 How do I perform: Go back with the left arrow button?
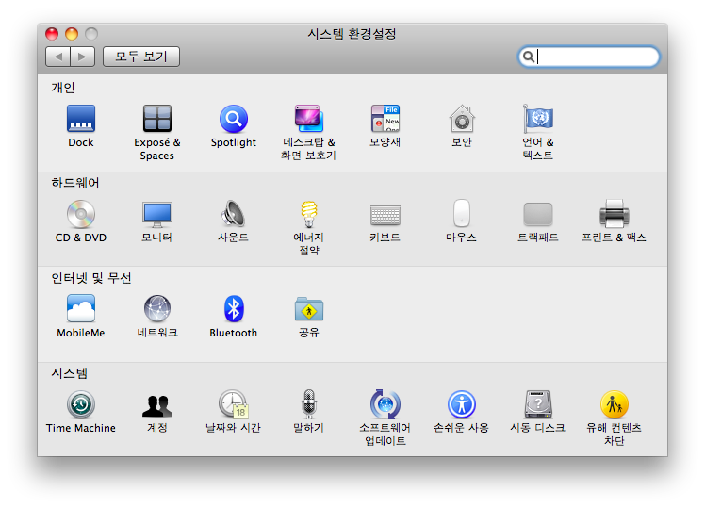[x=57, y=57]
